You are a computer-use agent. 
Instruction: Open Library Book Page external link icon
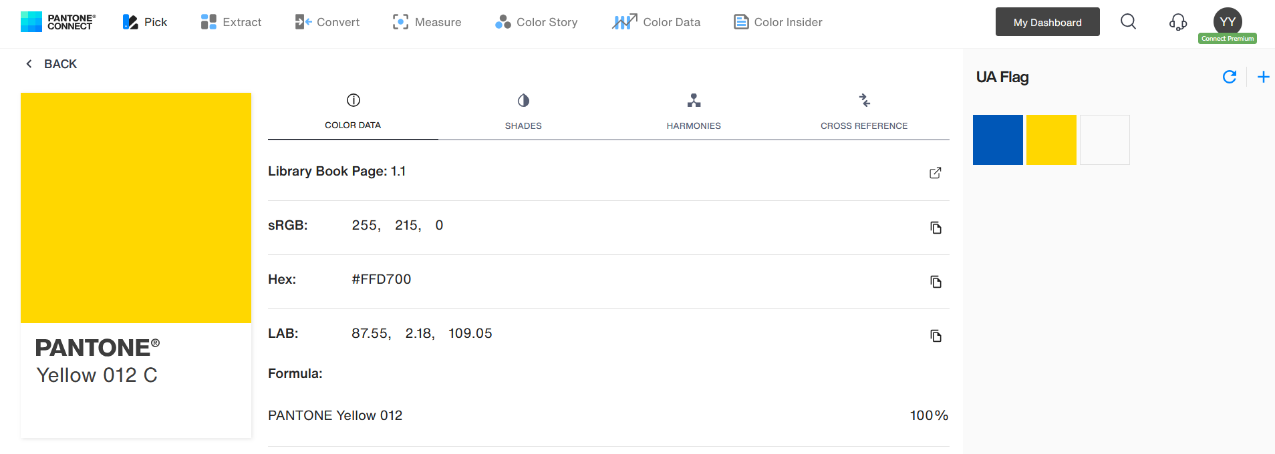(936, 173)
